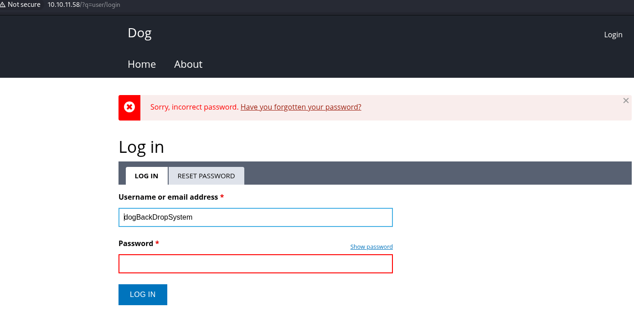Go to the About menu item

pos(188,64)
